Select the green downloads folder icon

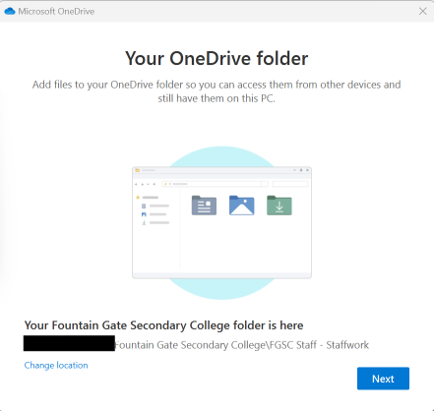click(279, 205)
